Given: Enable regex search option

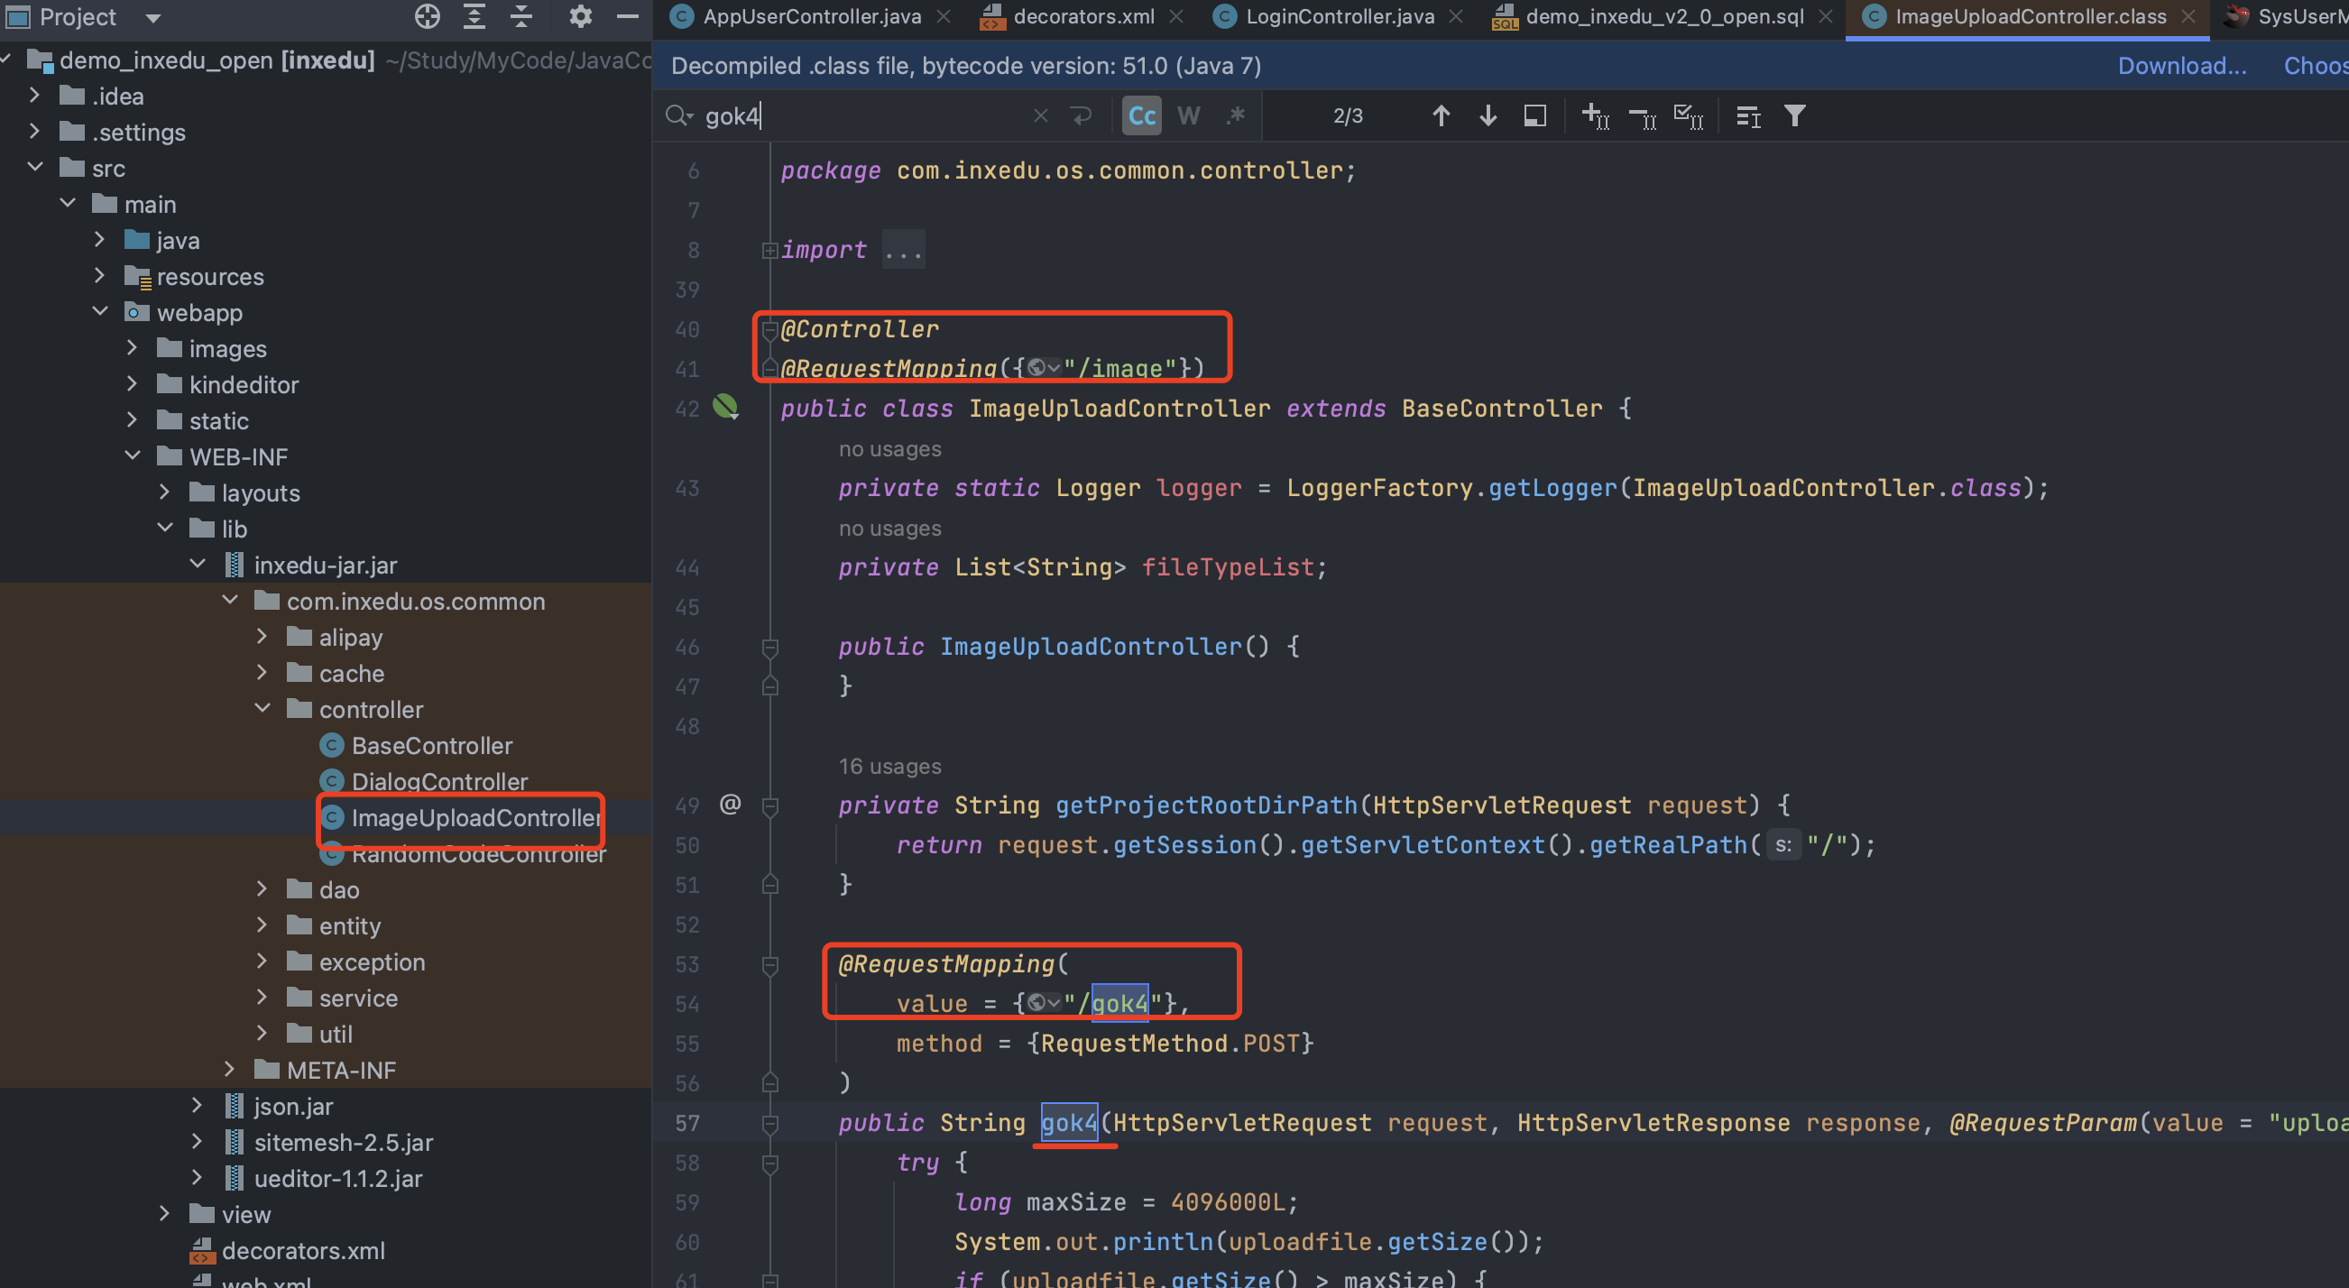Looking at the screenshot, I should point(1236,115).
